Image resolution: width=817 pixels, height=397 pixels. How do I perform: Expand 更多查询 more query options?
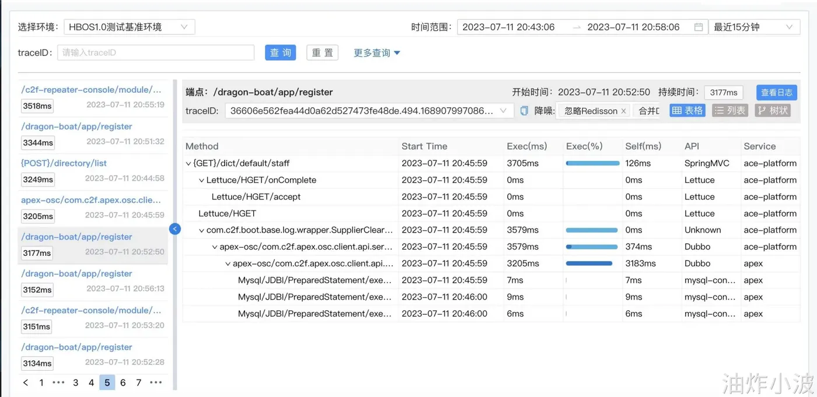[377, 52]
